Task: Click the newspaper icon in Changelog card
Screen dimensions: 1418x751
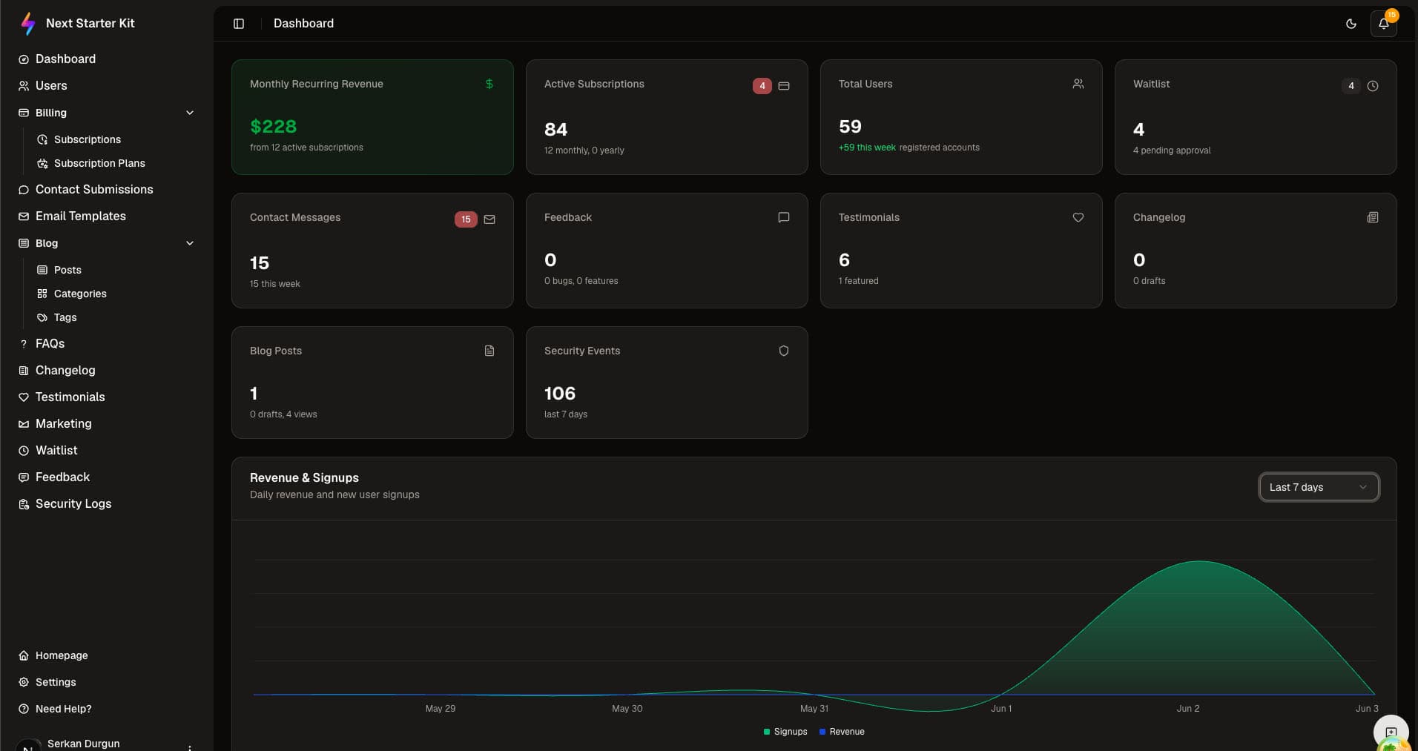Action: pyautogui.click(x=1373, y=217)
